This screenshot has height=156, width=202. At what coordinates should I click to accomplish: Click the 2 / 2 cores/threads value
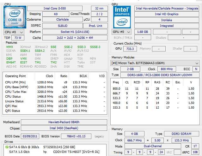click(99, 14)
